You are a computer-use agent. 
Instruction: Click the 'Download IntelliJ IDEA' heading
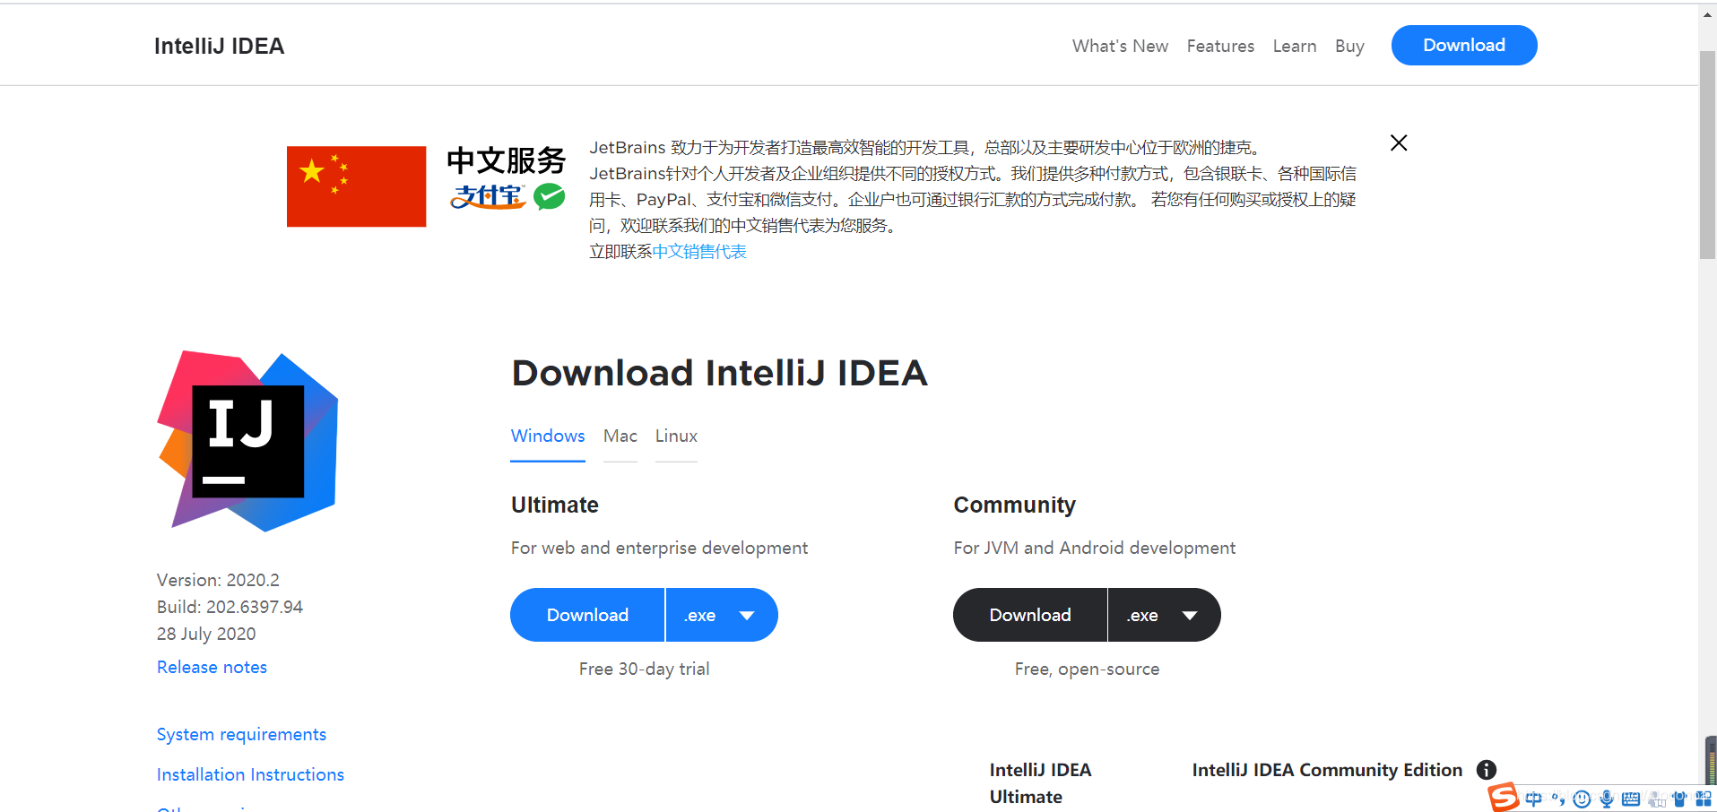pyautogui.click(x=719, y=373)
